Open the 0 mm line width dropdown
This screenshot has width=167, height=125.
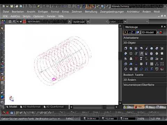(125, 22)
